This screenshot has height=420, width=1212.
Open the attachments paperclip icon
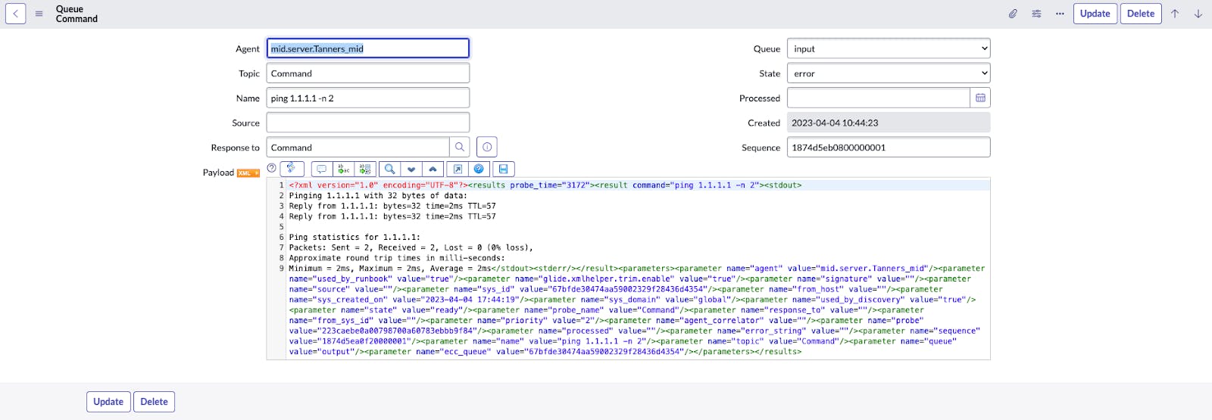(x=1013, y=14)
